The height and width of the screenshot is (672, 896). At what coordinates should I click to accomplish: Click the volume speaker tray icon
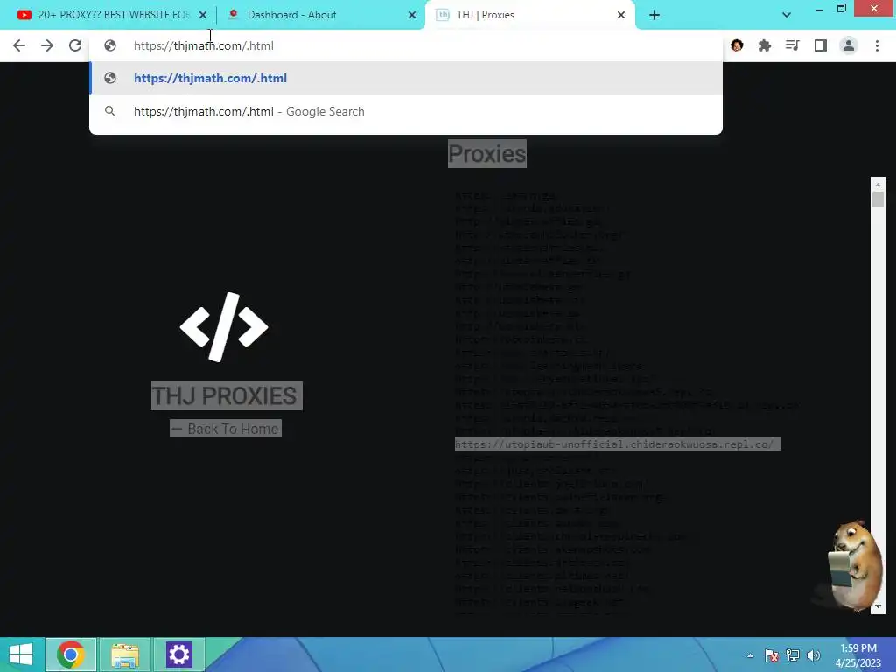[814, 655]
